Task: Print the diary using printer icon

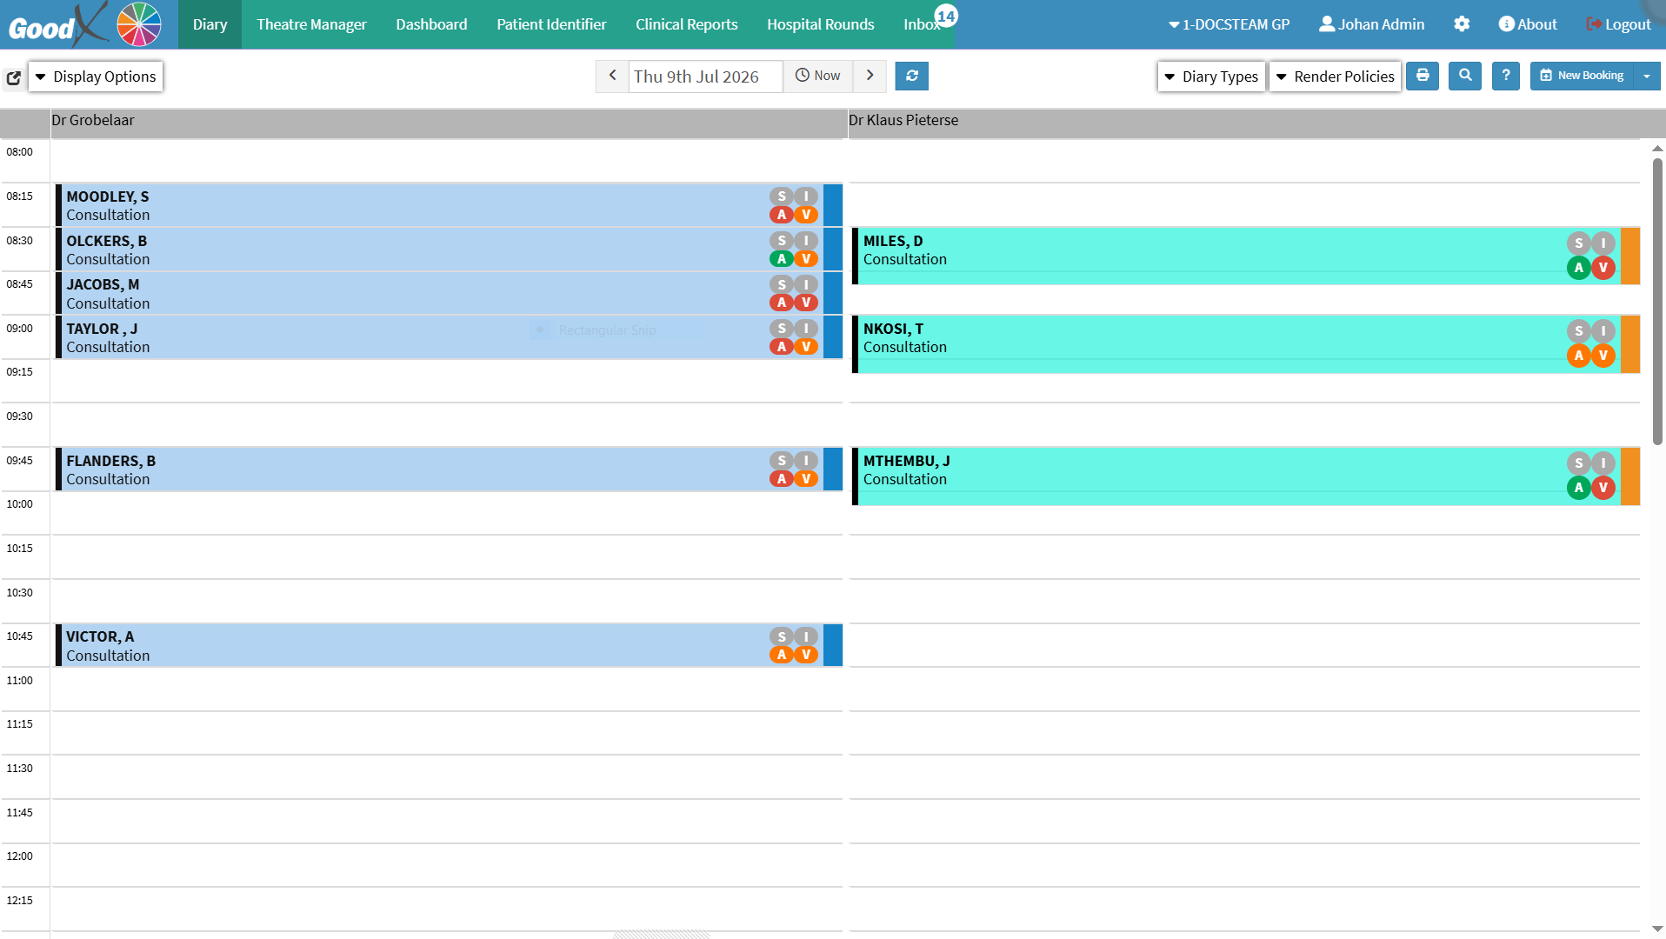Action: pyautogui.click(x=1423, y=76)
